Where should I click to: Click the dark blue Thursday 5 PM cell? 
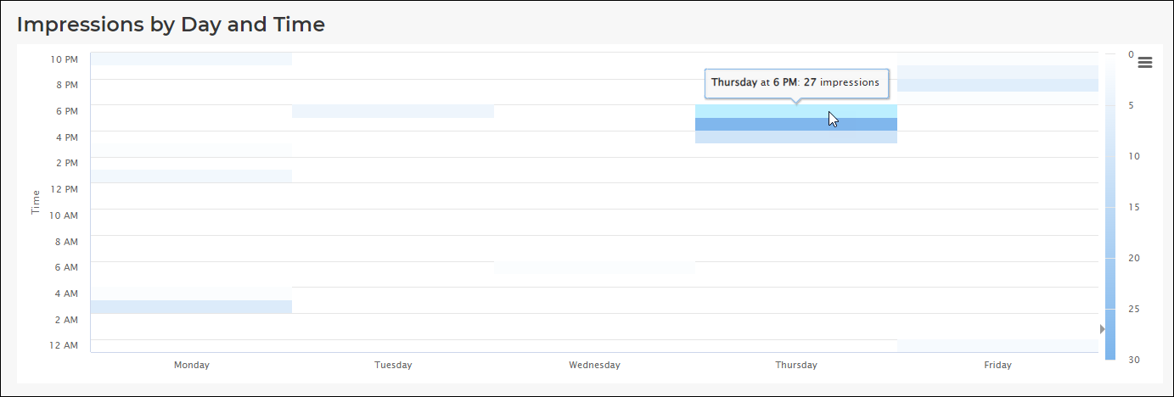[x=796, y=124]
